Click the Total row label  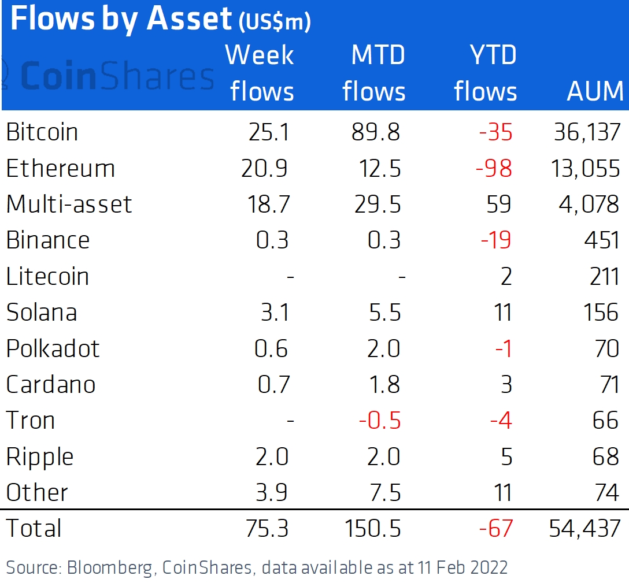click(x=34, y=528)
